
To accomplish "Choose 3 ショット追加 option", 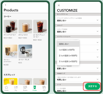I will (68, 61).
